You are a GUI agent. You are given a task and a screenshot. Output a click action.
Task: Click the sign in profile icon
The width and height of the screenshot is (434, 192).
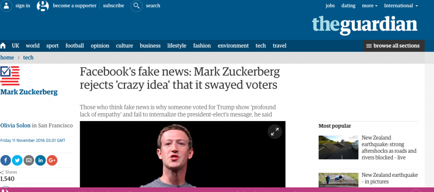(6, 5)
